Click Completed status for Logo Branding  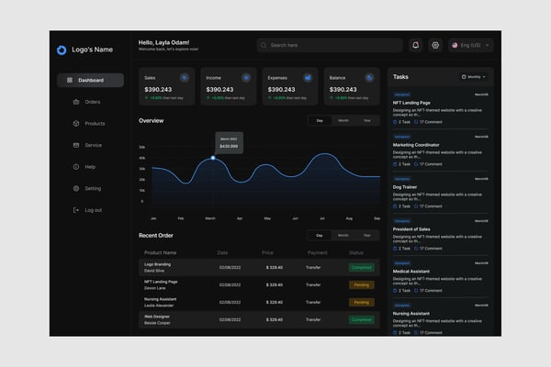pyautogui.click(x=361, y=267)
